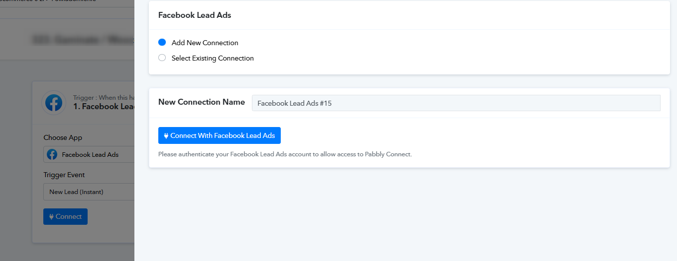Viewport: 677px width, 261px height.
Task: Click Connect With Facebook Lead Ads button
Action: click(x=220, y=135)
